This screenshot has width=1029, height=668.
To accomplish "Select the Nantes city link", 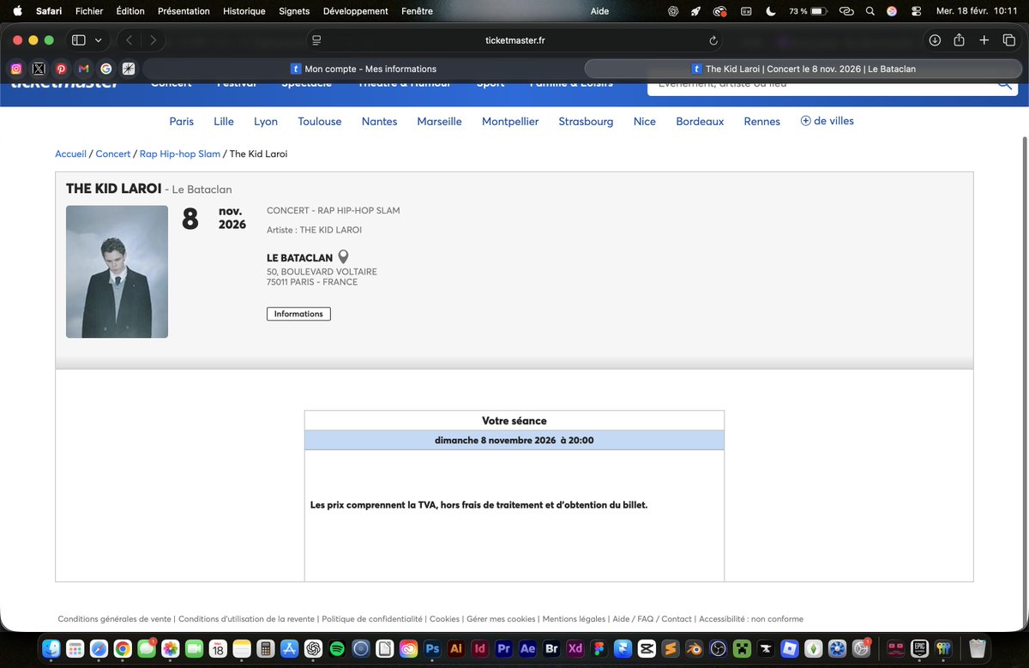I will coord(379,122).
